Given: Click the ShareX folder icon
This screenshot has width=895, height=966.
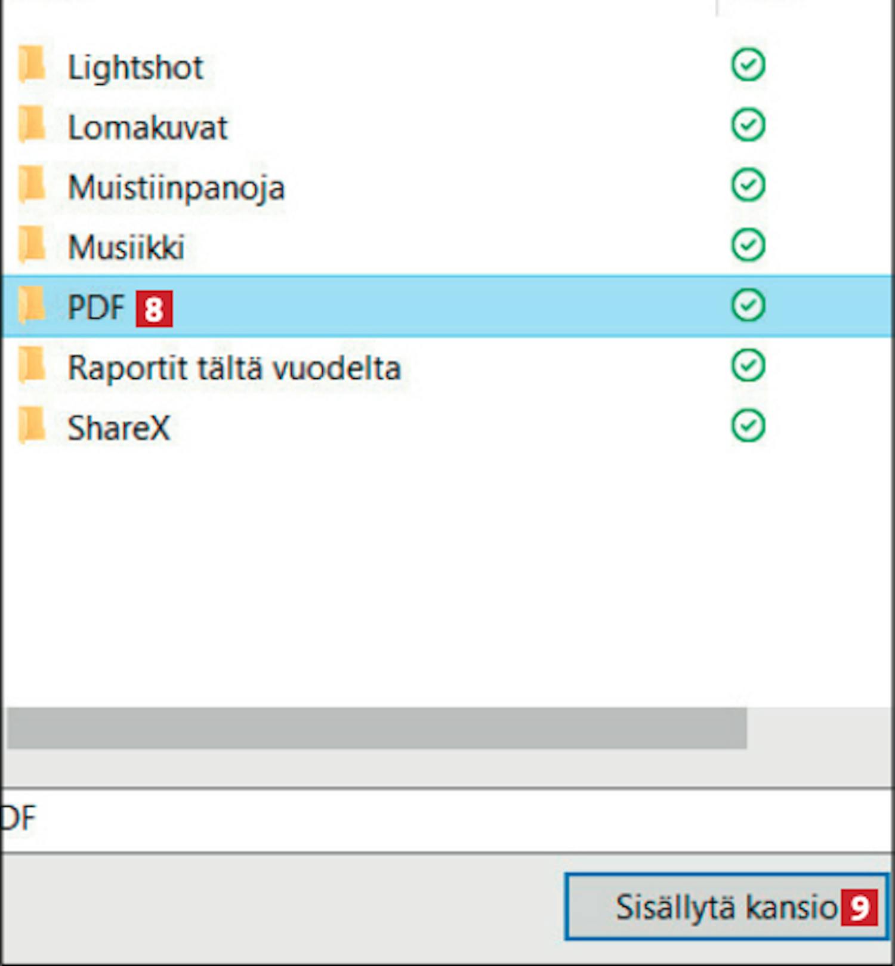Looking at the screenshot, I should click(x=32, y=425).
